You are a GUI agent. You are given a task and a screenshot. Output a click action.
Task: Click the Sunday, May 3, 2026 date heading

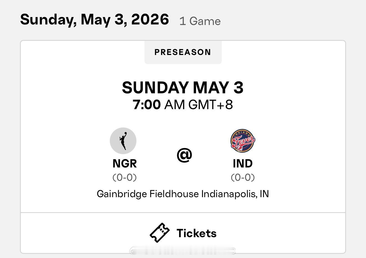click(x=94, y=19)
